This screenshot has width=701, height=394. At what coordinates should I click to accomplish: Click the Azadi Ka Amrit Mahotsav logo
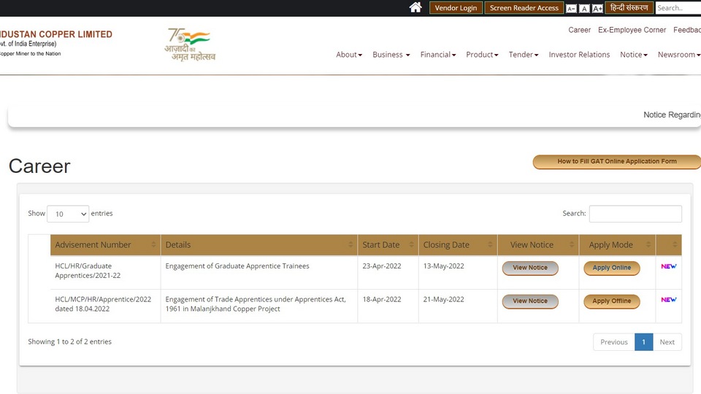pos(190,45)
